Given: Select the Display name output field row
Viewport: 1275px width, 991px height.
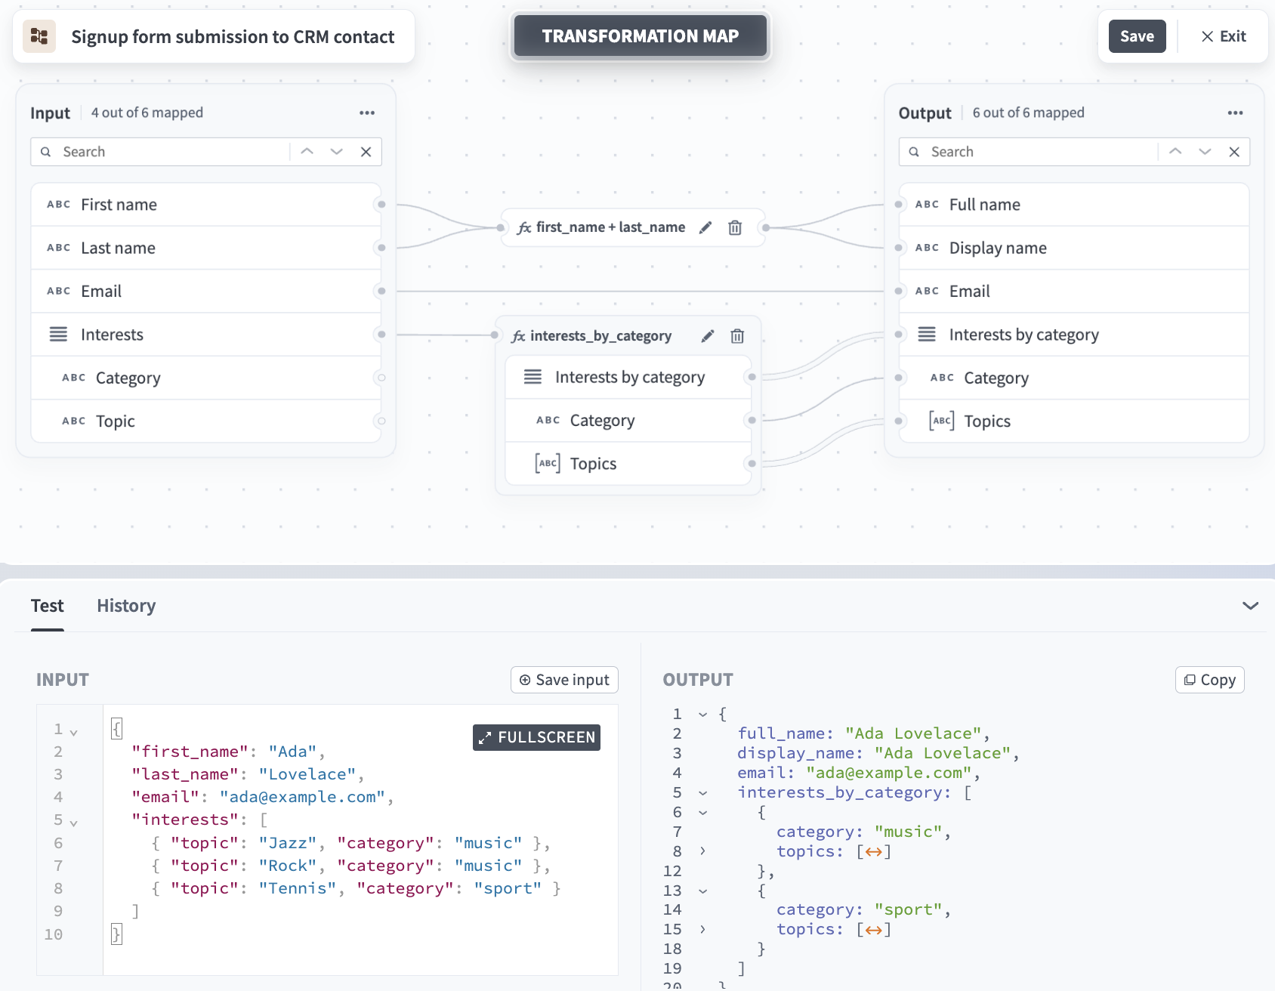Looking at the screenshot, I should [1073, 248].
